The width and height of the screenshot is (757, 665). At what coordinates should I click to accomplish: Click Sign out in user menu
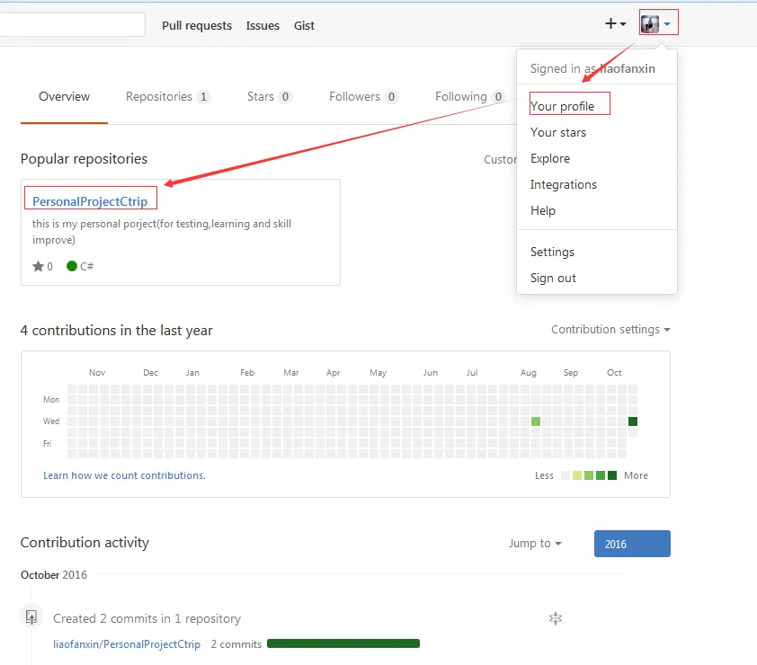(x=553, y=278)
